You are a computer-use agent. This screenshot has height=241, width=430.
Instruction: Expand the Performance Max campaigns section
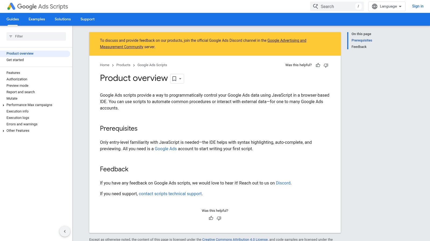pyautogui.click(x=3, y=105)
